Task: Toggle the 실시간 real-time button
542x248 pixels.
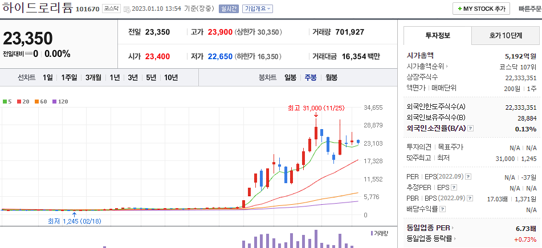Action: point(229,9)
